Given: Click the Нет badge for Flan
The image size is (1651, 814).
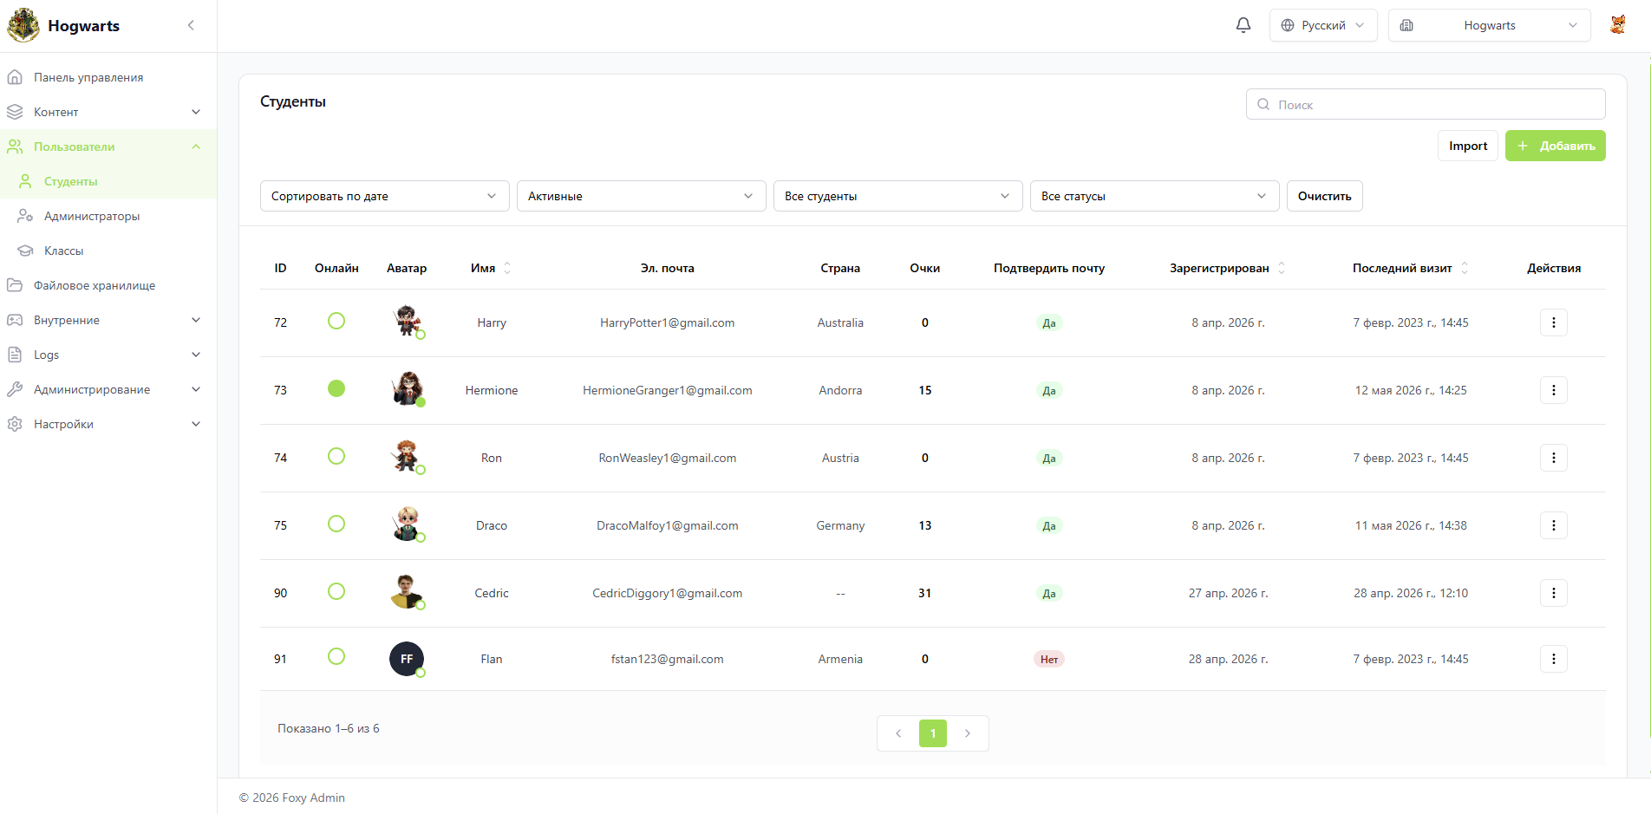Looking at the screenshot, I should point(1049,659).
